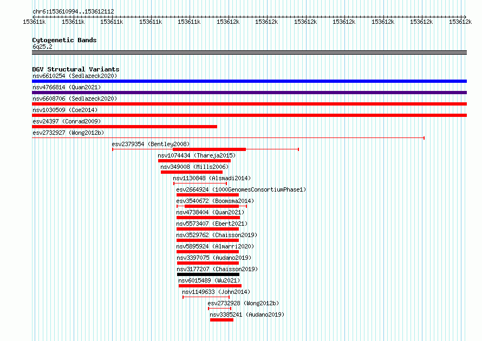Click the nsv1130848 (Alsmadi2014) label

point(212,178)
